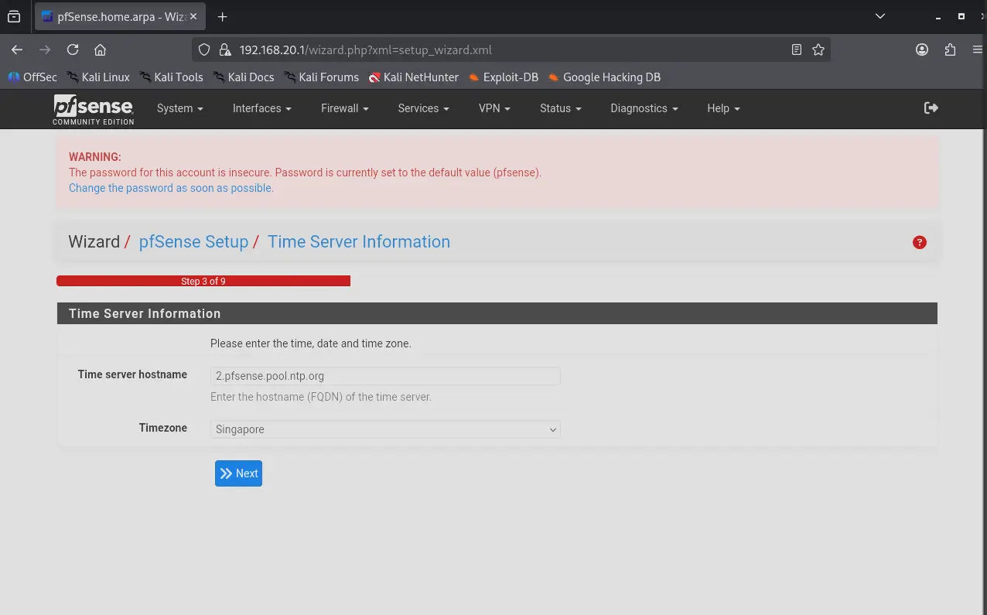987x615 pixels.
Task: Open Firefox recent browsing panel icon
Action: tap(14, 16)
